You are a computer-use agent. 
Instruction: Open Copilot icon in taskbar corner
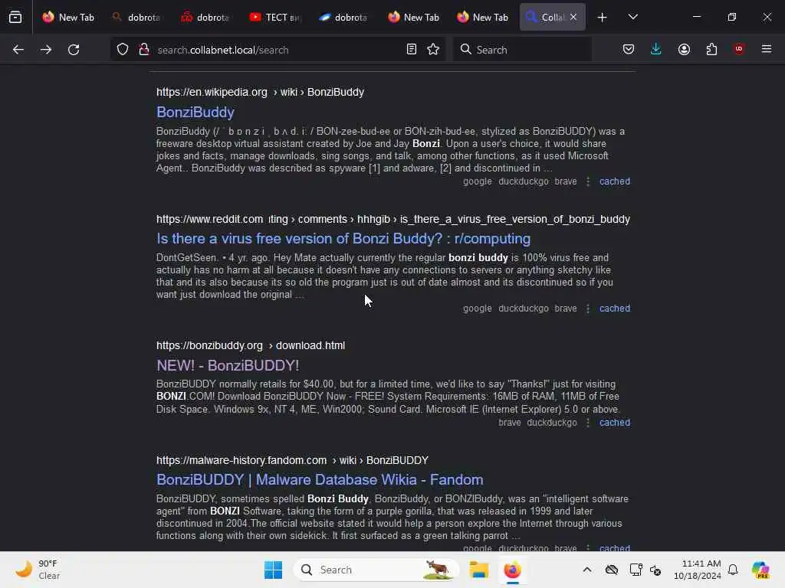(760, 570)
